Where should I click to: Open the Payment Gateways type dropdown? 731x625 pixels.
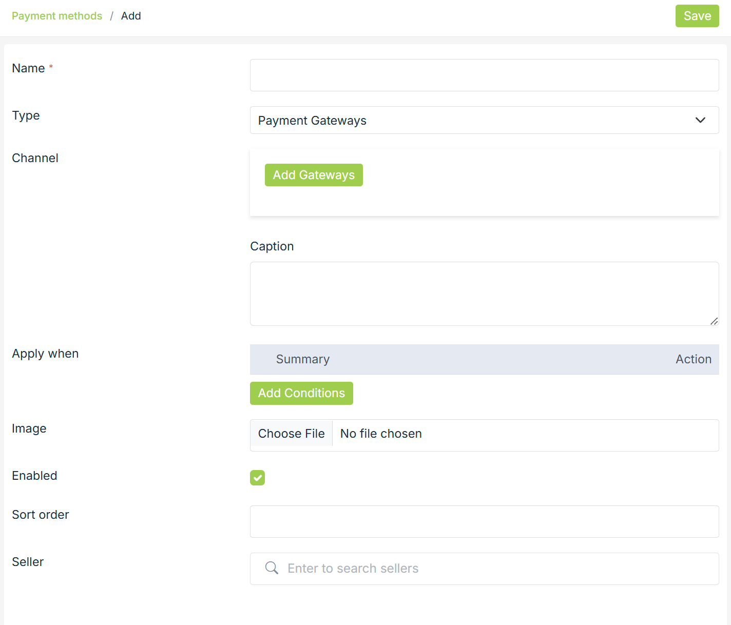click(484, 120)
